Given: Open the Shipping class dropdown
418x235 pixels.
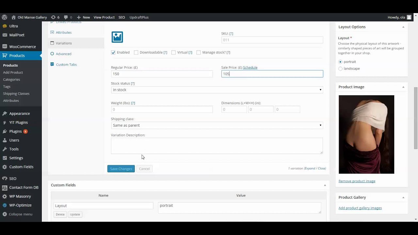Looking at the screenshot, I should [217, 125].
